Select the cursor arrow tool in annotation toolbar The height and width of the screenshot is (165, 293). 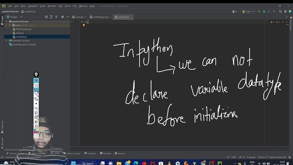tap(36, 85)
